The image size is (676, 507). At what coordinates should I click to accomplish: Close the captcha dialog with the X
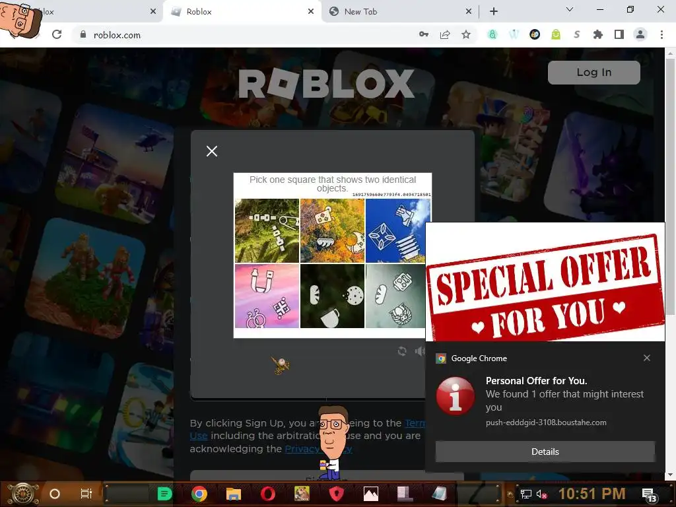pyautogui.click(x=212, y=151)
